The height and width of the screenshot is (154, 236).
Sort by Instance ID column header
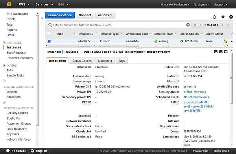click(x=87, y=34)
